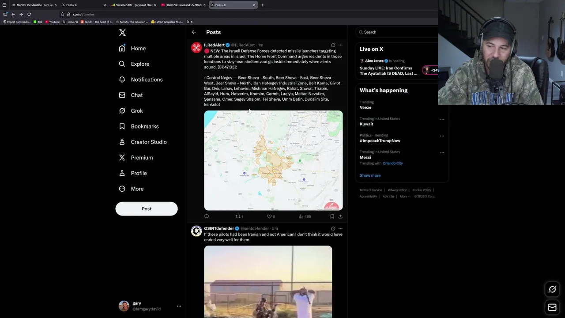Open the map image in ILRedAlert post

coord(273,160)
